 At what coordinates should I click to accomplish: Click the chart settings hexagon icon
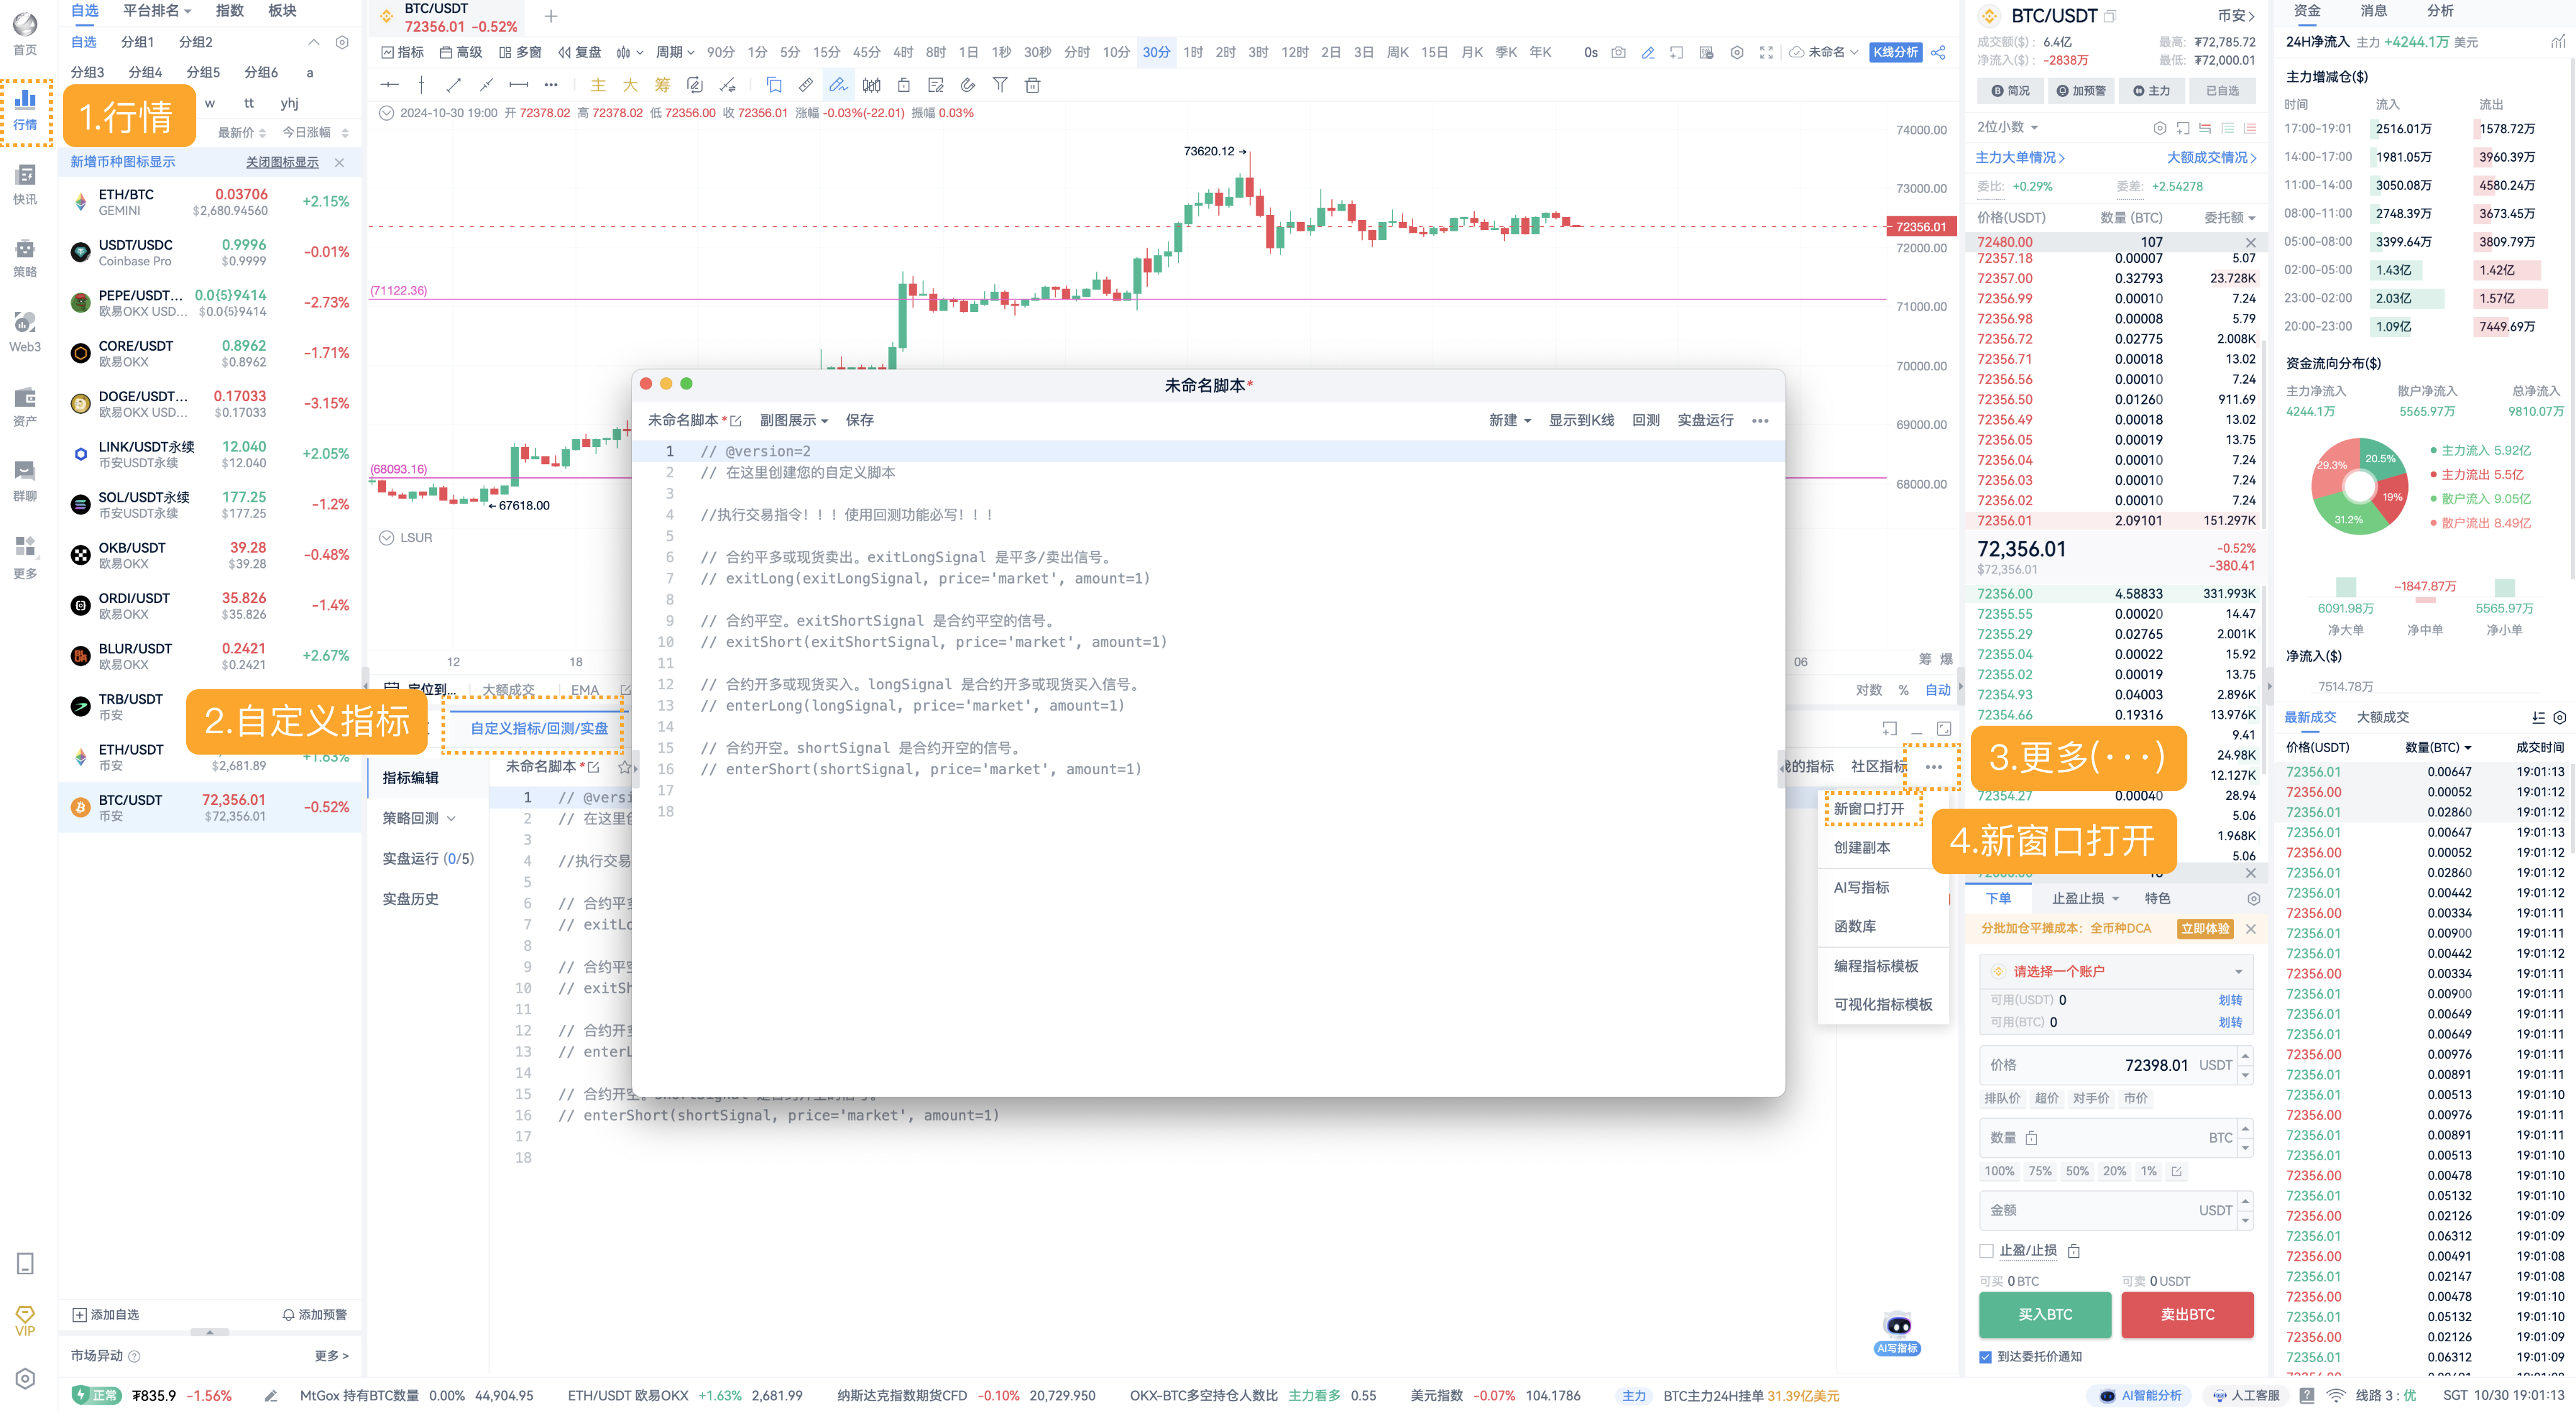pos(1737,52)
